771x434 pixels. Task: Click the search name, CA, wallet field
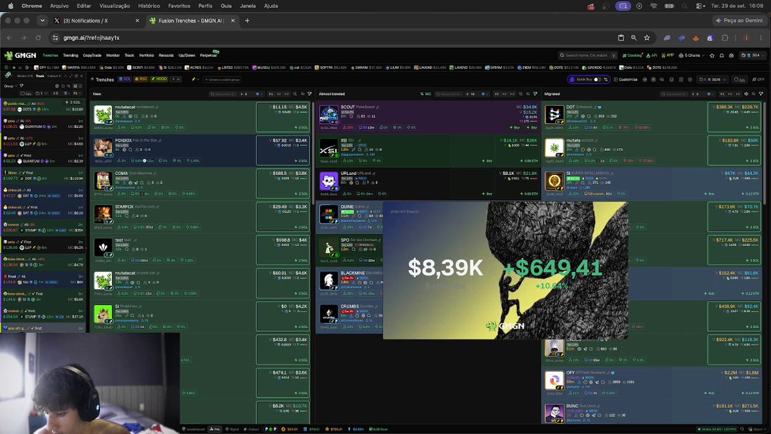(588, 55)
